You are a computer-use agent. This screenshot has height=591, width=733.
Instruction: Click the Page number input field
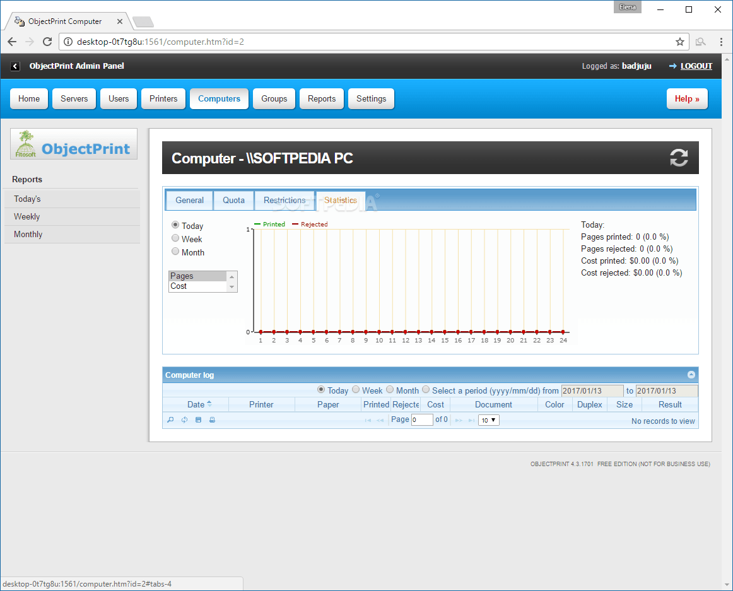[422, 419]
